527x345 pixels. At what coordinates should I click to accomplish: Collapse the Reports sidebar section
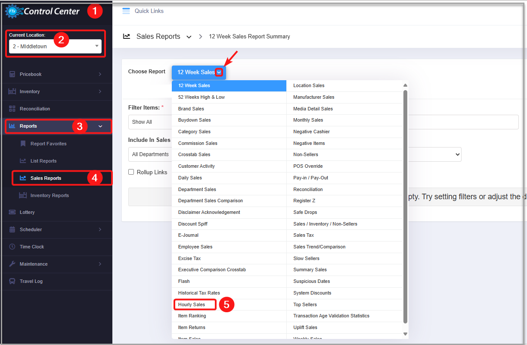pos(100,126)
